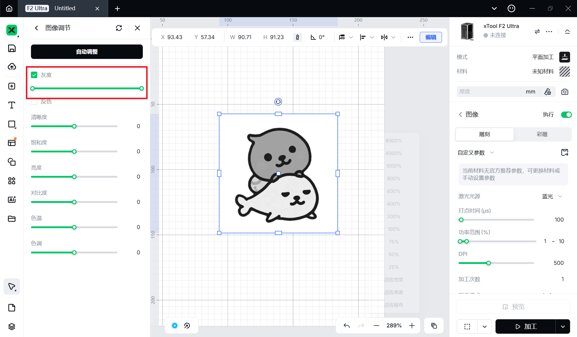Screen dimensions: 577x337
Task: Click the save icon in left sidebar
Action: pyautogui.click(x=12, y=48)
